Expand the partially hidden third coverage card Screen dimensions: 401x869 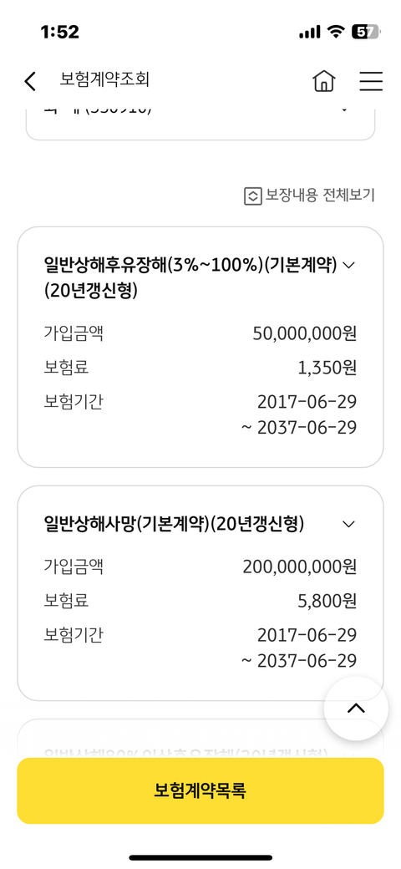[x=200, y=739]
